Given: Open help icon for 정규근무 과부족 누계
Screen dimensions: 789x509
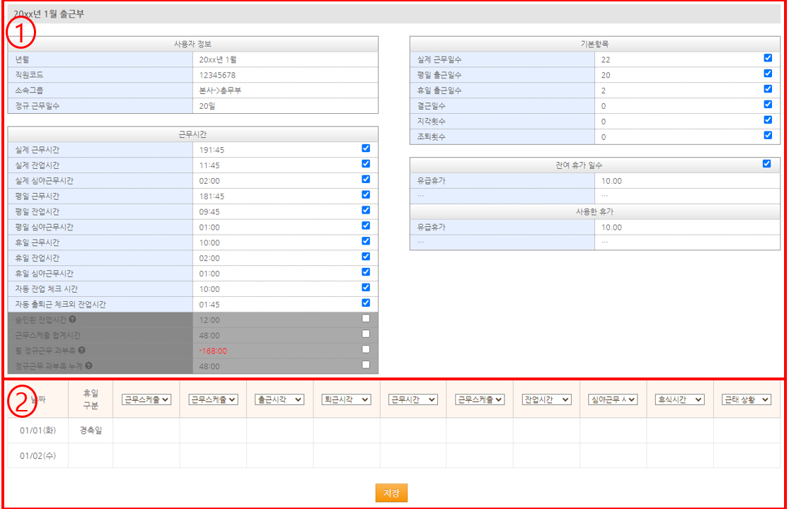Looking at the screenshot, I should (x=88, y=366).
